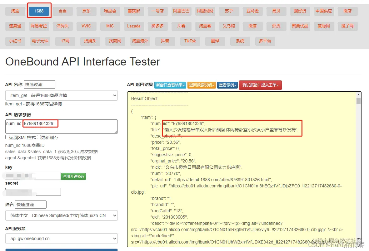Image resolution: width=369 pixels, height=251 pixels.
Task: Switch to the 速卖通 tab
Action: (15, 26)
